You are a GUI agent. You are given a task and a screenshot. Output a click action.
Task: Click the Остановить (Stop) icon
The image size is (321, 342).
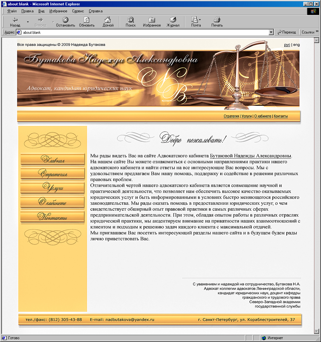(65, 20)
